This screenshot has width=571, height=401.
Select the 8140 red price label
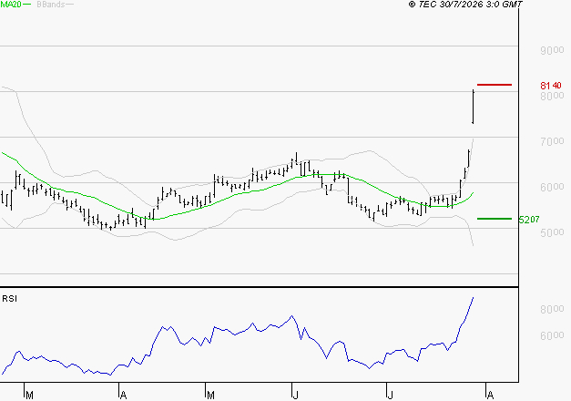(551, 86)
